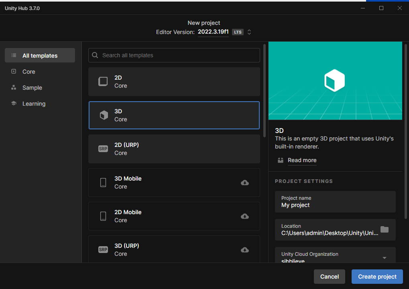Maximize the Unity Hub window
Image resolution: width=409 pixels, height=289 pixels.
point(381,8)
